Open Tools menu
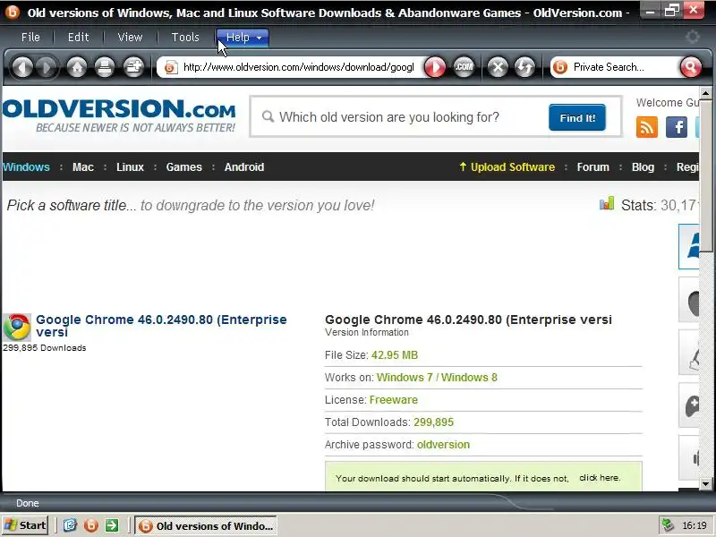Screen dimensions: 716x537 [185, 37]
